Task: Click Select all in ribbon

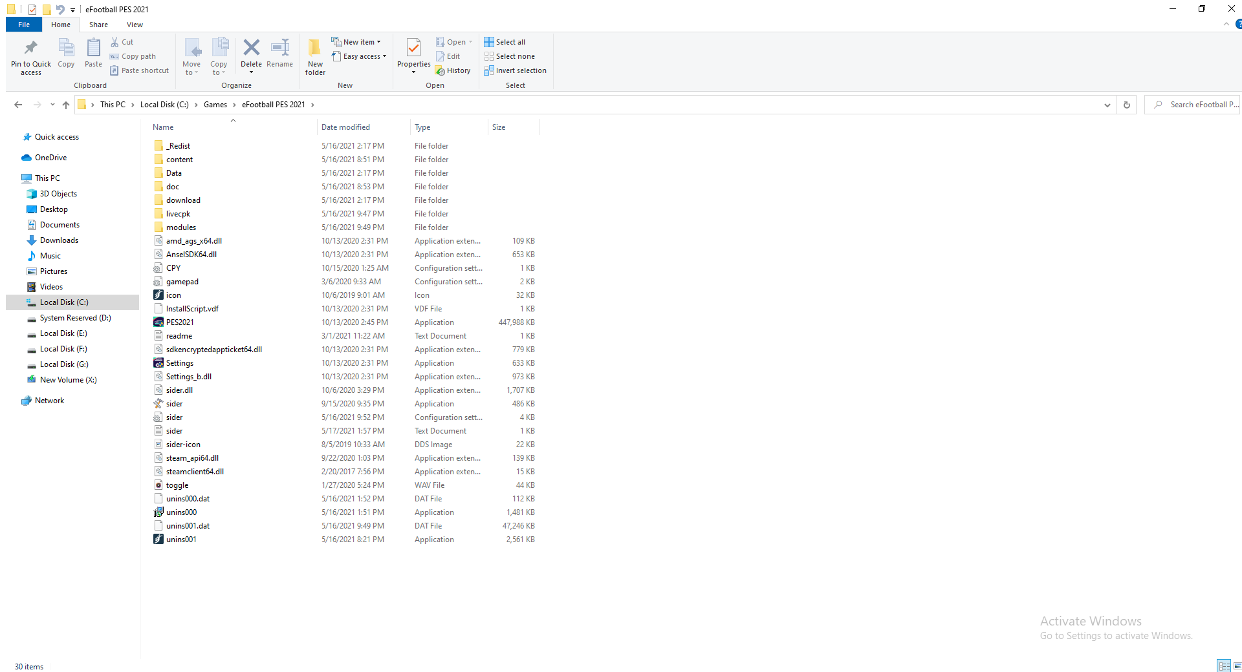Action: (505, 42)
